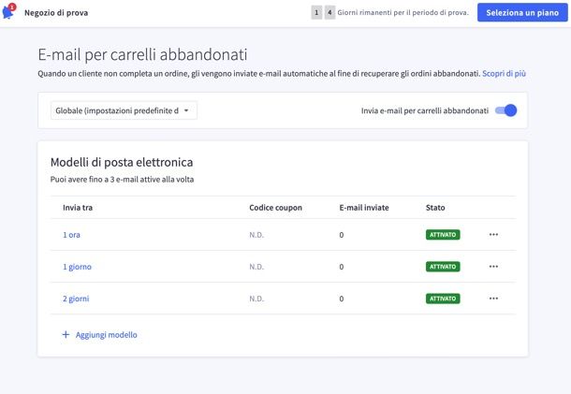
Task: Toggle Invia e-mail per carrelli abbandonati switch
Action: [505, 110]
